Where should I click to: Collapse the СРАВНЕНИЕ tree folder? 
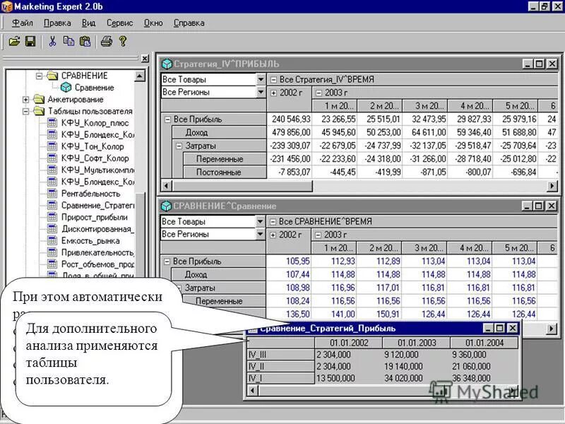[x=40, y=76]
